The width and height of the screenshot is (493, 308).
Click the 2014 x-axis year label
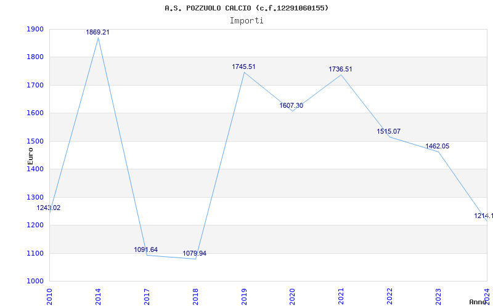pyautogui.click(x=98, y=296)
